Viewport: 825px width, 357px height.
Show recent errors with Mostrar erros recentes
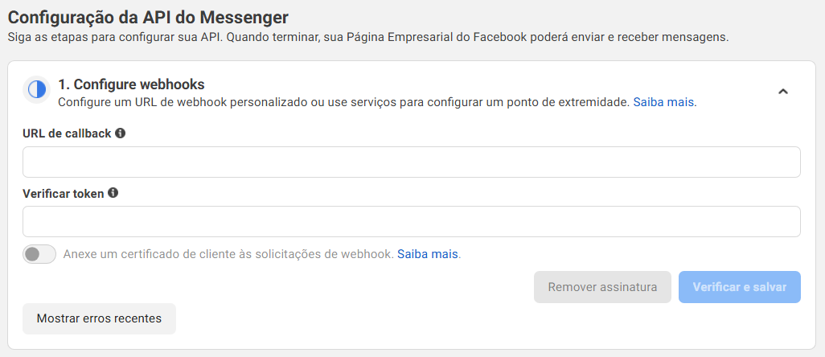tap(99, 318)
